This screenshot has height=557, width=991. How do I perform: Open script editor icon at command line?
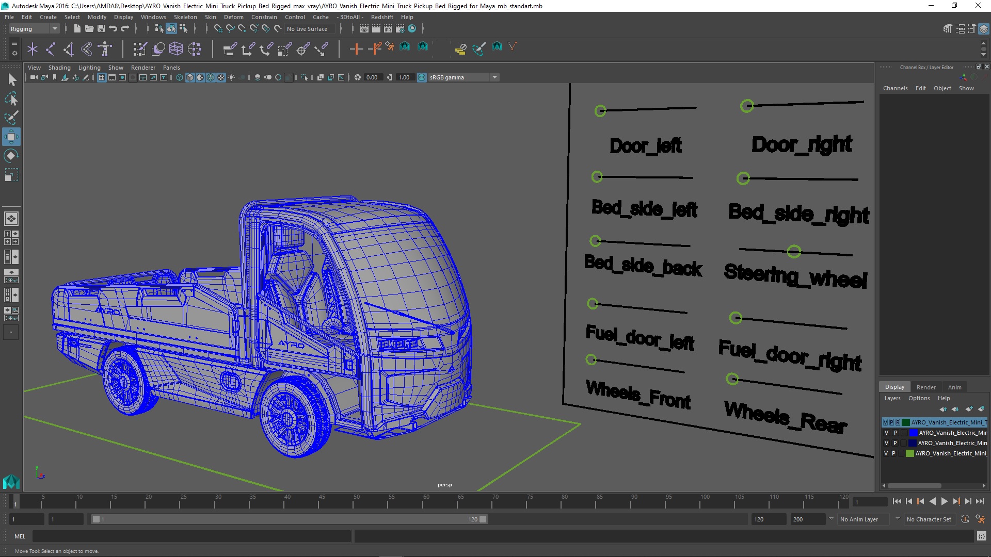click(981, 536)
